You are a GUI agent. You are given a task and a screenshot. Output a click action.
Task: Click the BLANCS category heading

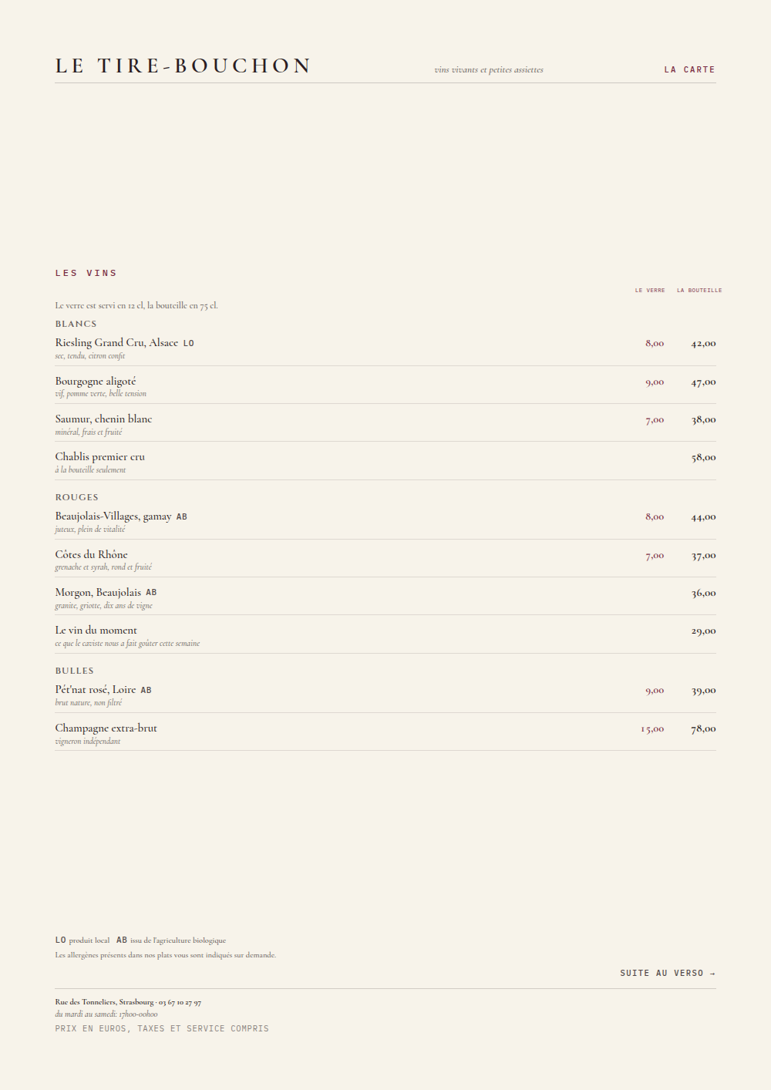[76, 325]
